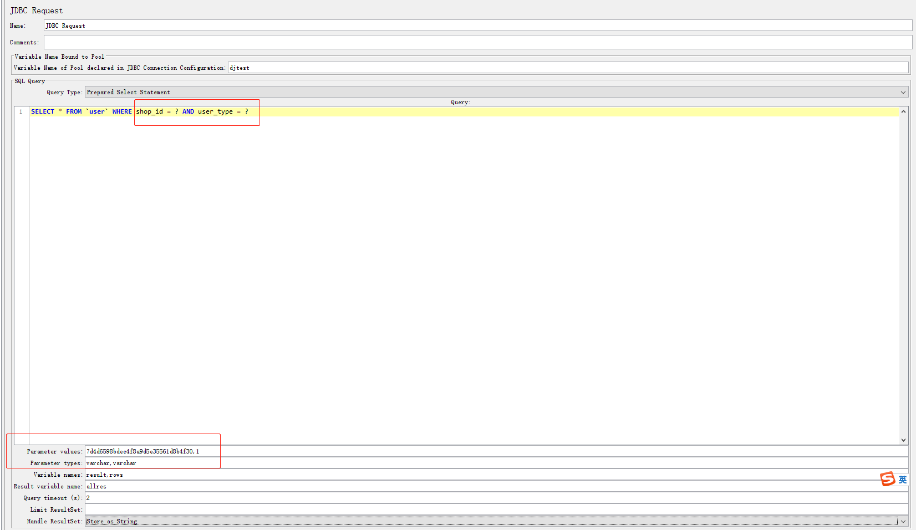Click the Limit ResultSet field
This screenshot has width=916, height=530.
[496, 509]
